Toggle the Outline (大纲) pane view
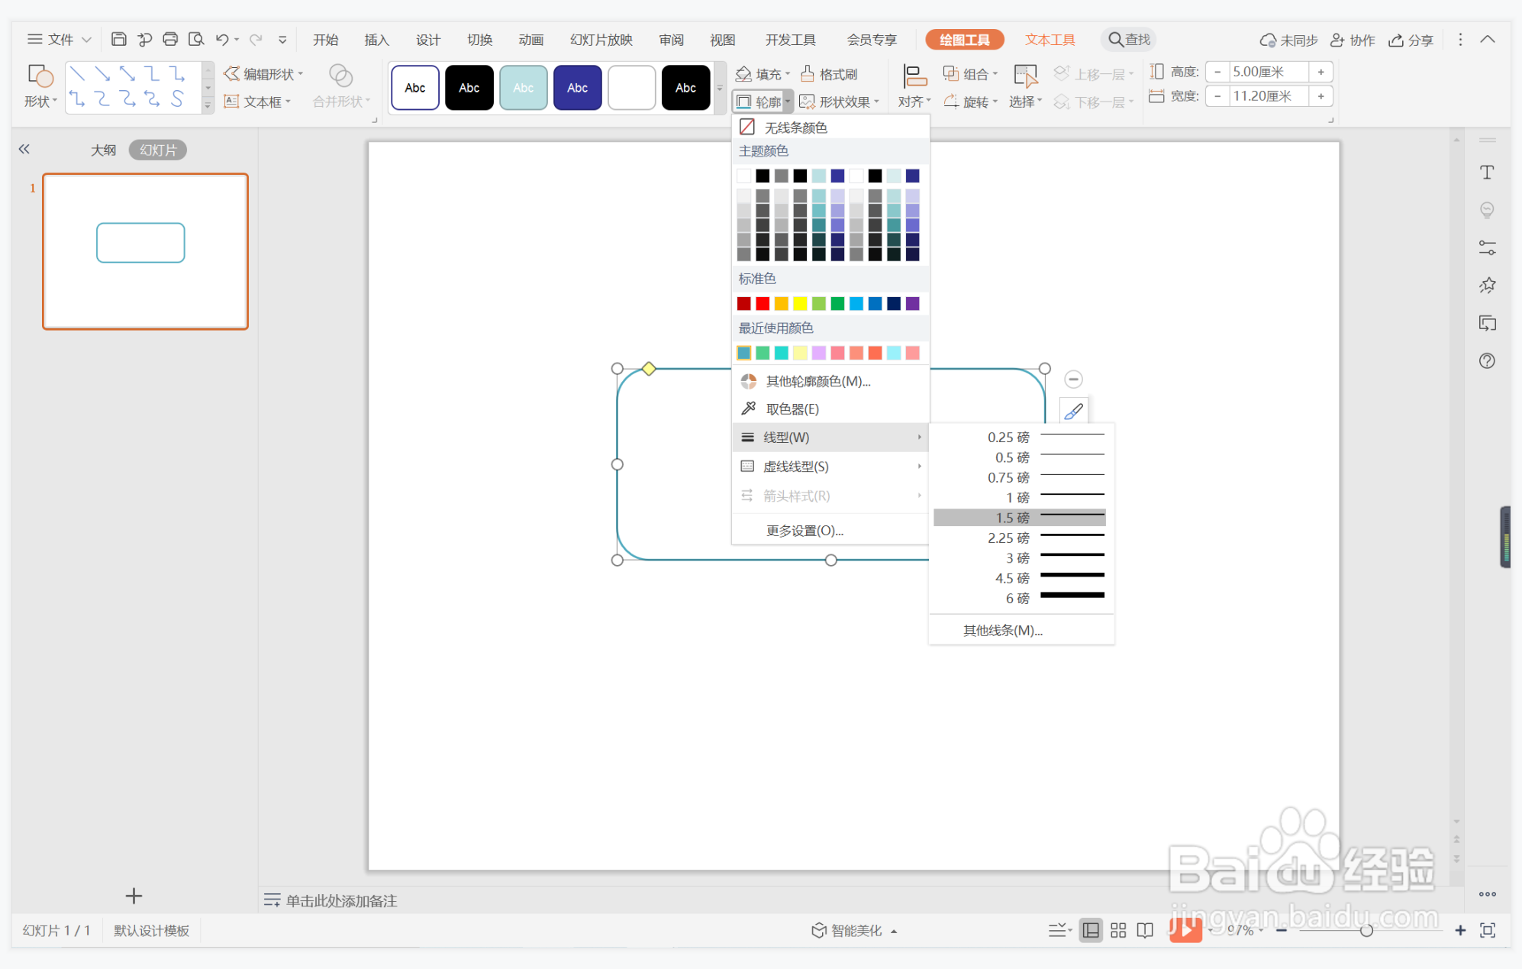Viewport: 1522px width, 969px height. pyautogui.click(x=104, y=150)
